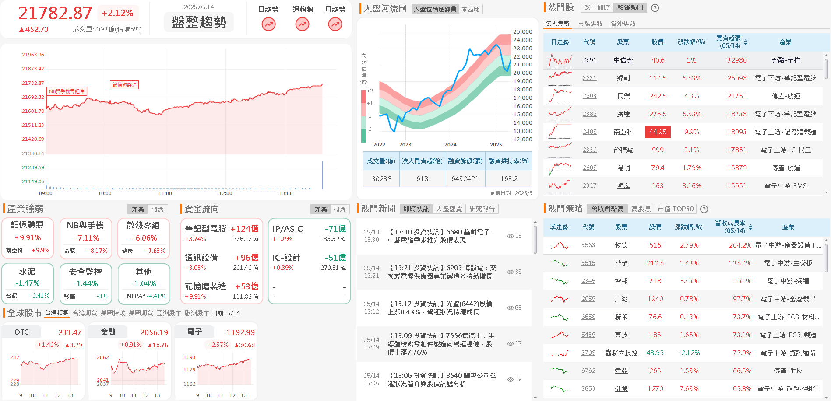Open the 即時快訊 news tab
The height and width of the screenshot is (401, 831).
[416, 209]
